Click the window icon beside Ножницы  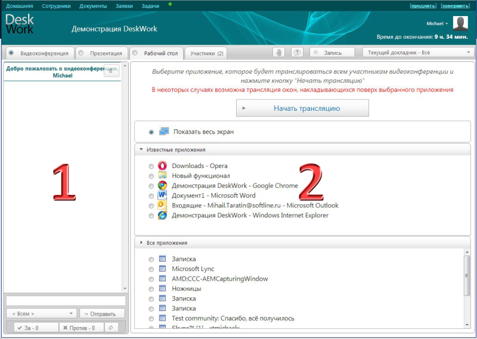point(162,288)
